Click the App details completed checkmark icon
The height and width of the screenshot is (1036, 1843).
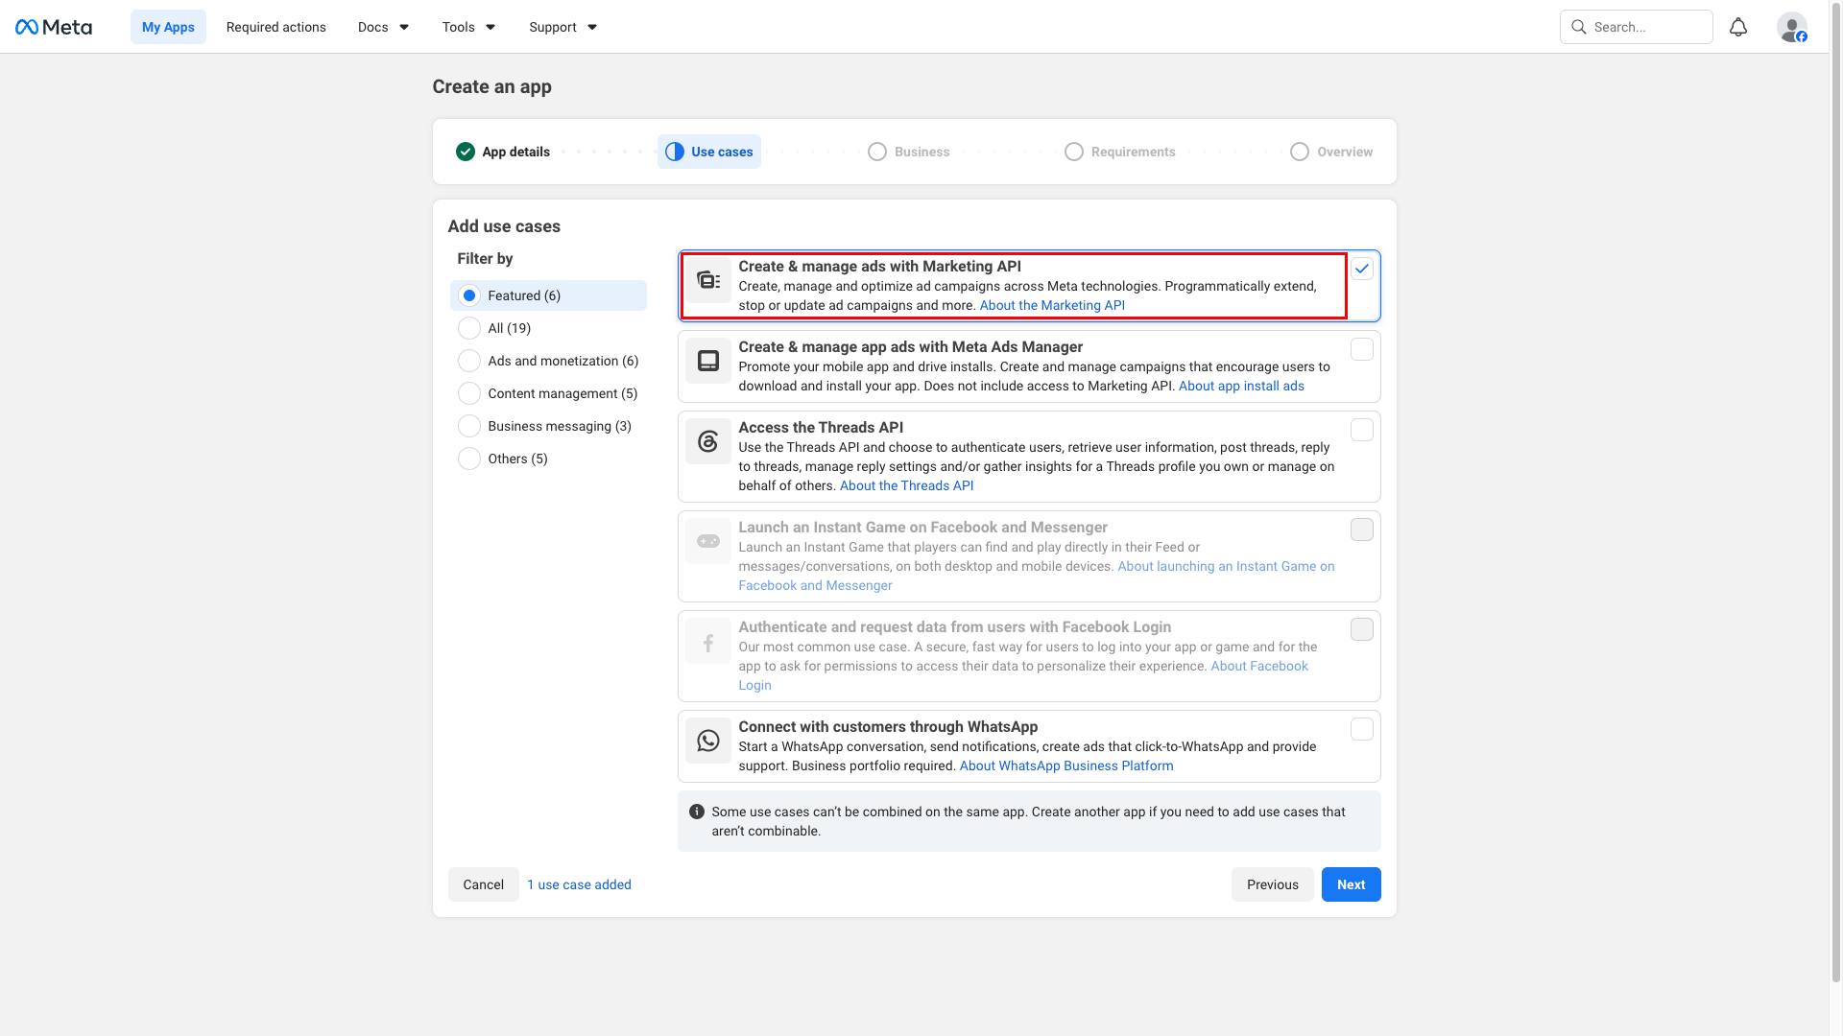click(466, 152)
